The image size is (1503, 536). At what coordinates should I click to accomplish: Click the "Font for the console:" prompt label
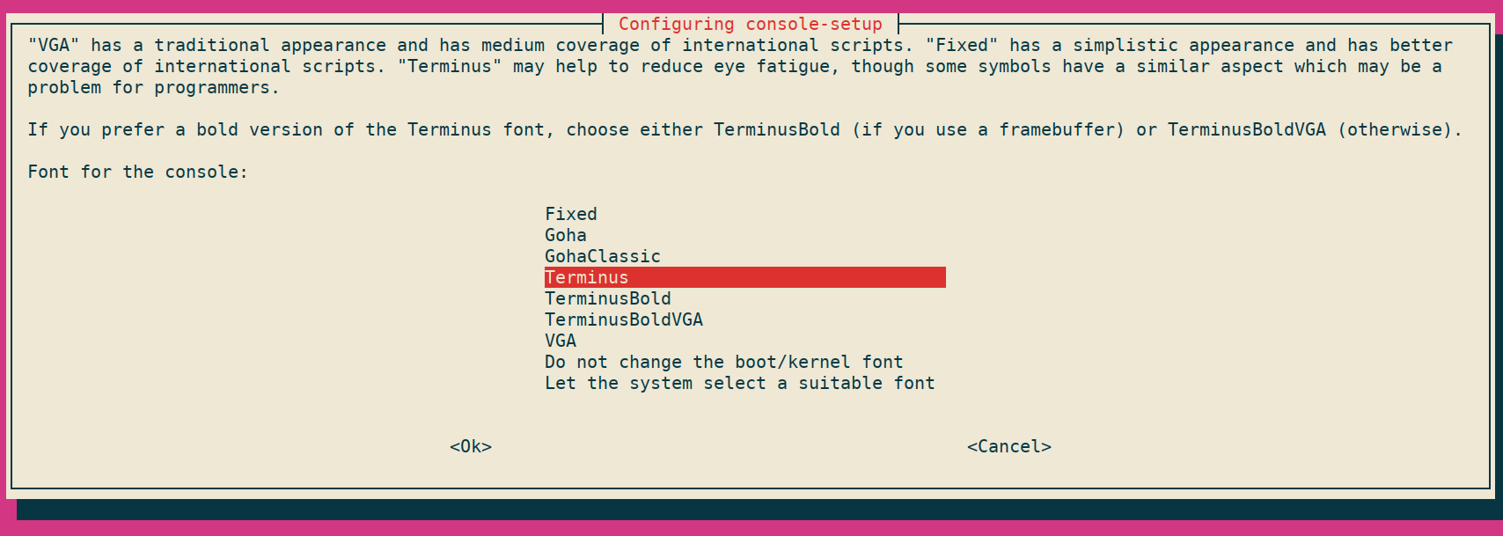(137, 172)
